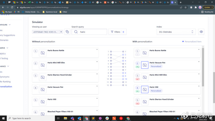
Task: Copy the user token with the copy icon
Action: pos(67,32)
